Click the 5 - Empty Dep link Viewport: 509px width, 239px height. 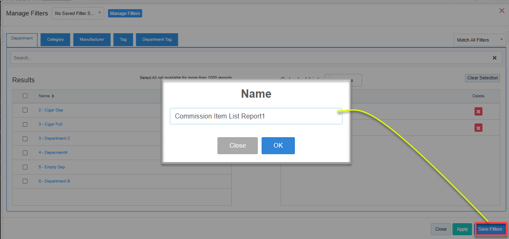(52, 167)
